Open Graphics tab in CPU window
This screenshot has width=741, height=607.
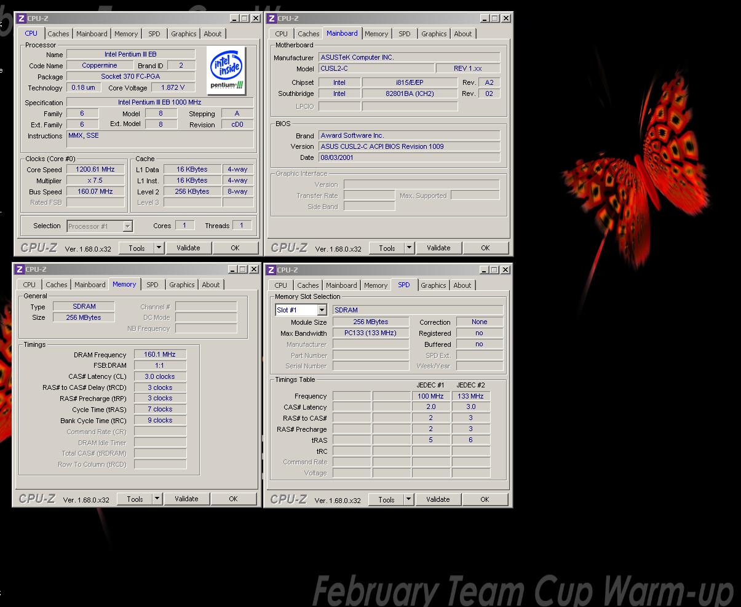(184, 34)
